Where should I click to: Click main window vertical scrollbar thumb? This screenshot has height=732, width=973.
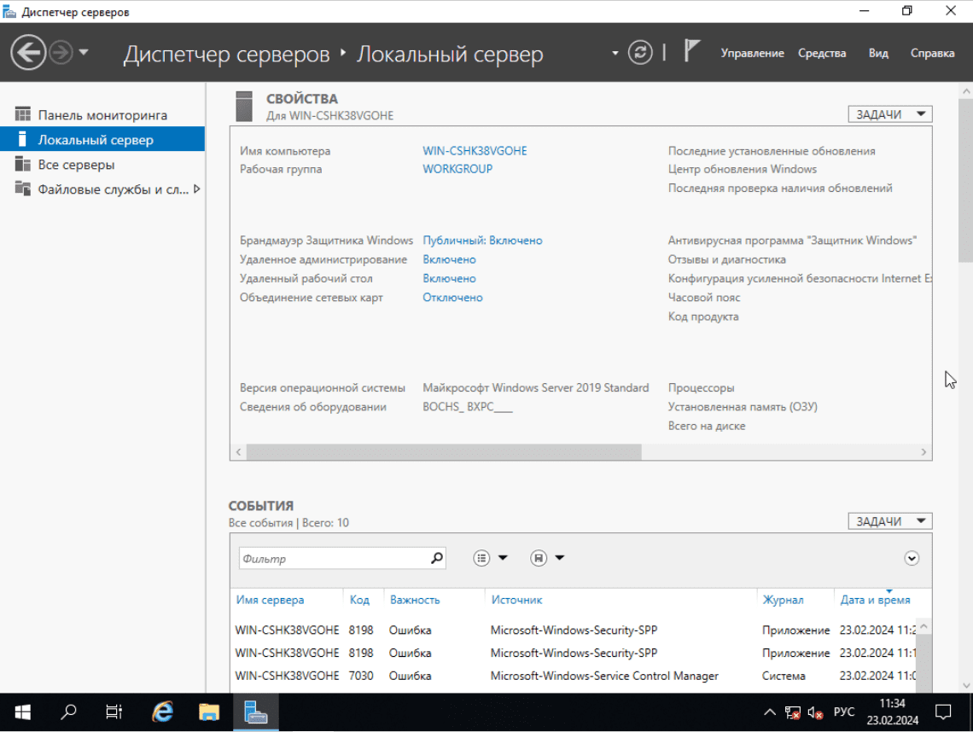pos(965,180)
